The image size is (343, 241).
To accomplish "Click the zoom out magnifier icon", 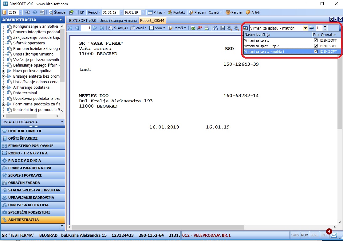I will click(x=230, y=28).
